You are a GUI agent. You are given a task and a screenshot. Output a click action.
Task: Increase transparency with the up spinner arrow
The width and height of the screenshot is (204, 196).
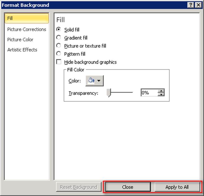click(161, 91)
